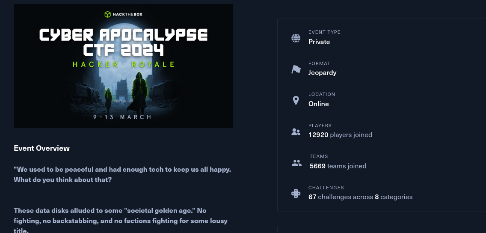Click the map pin icon beside Location
The width and height of the screenshot is (486, 233).
[296, 101]
